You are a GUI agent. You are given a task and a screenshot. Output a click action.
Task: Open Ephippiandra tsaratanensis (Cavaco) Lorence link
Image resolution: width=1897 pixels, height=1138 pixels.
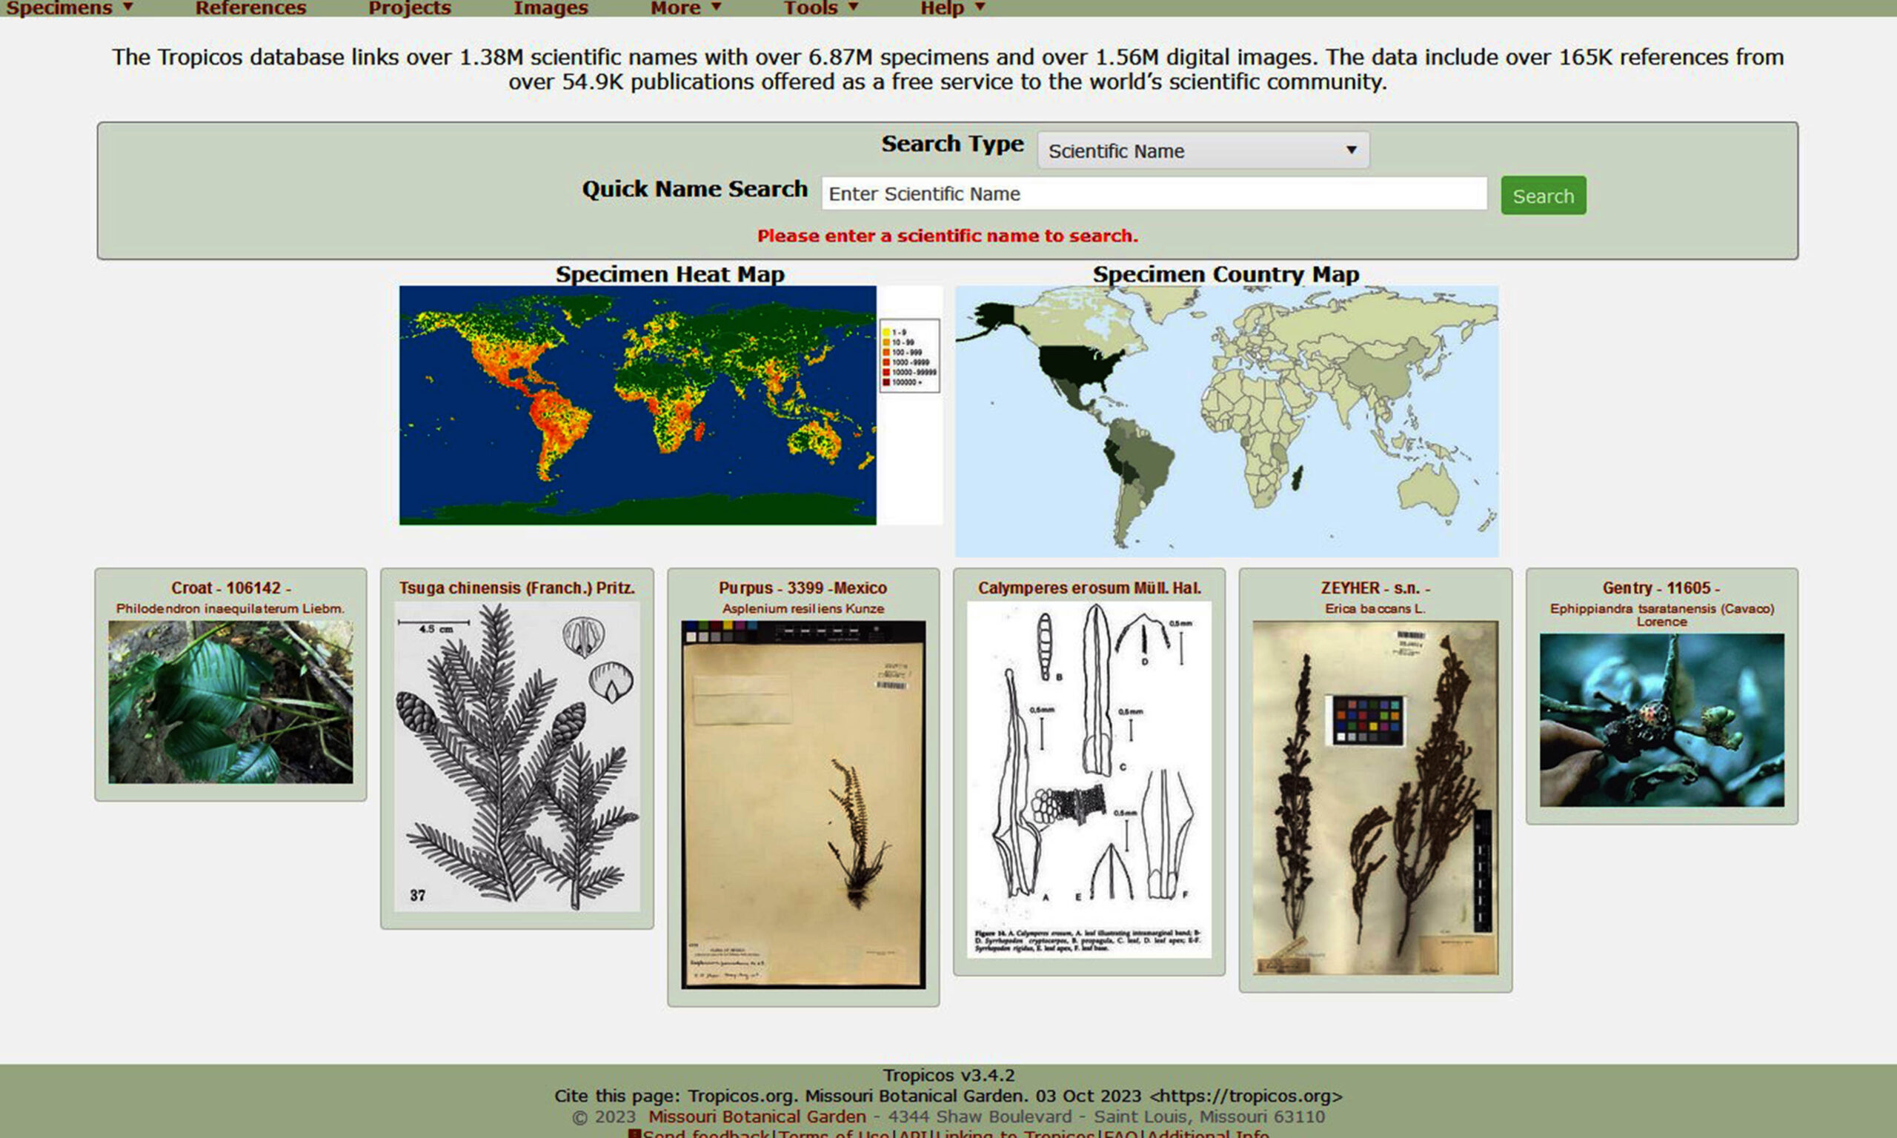(x=1661, y=615)
